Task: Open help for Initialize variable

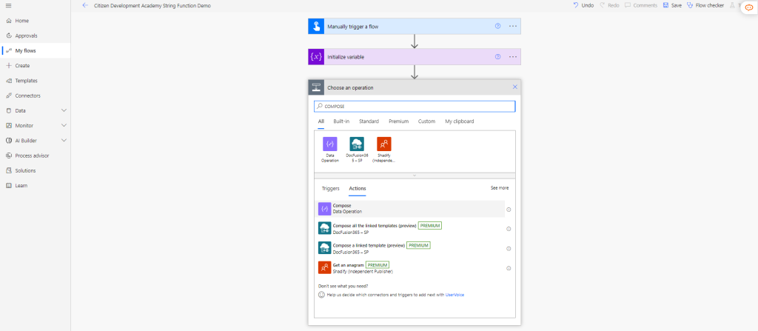Action: pos(497,56)
